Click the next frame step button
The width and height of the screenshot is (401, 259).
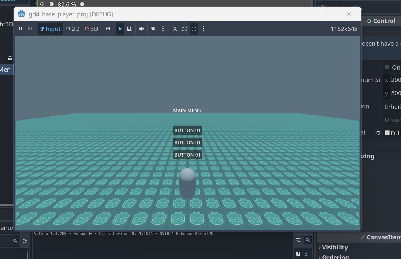[30, 29]
